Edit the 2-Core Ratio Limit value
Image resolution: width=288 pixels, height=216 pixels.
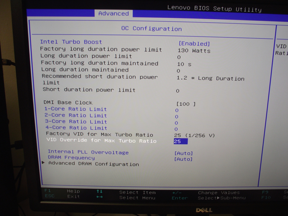pyautogui.click(x=177, y=117)
